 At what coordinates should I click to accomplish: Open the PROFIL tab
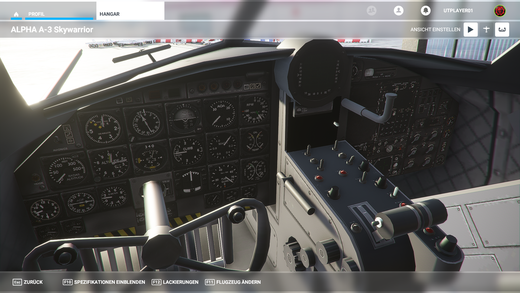36,14
